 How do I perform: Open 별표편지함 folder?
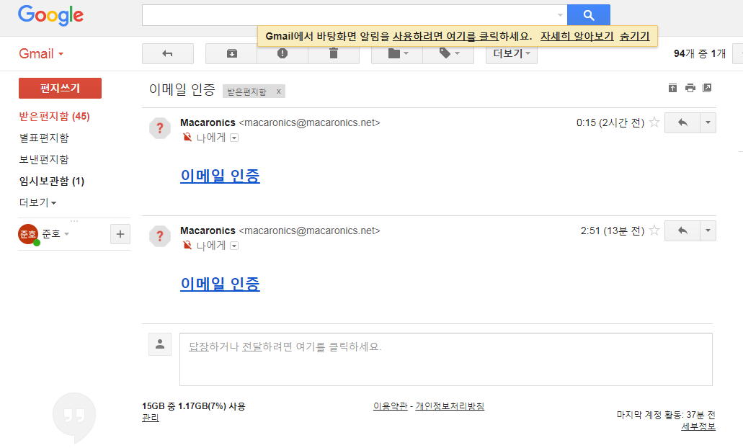[44, 138]
